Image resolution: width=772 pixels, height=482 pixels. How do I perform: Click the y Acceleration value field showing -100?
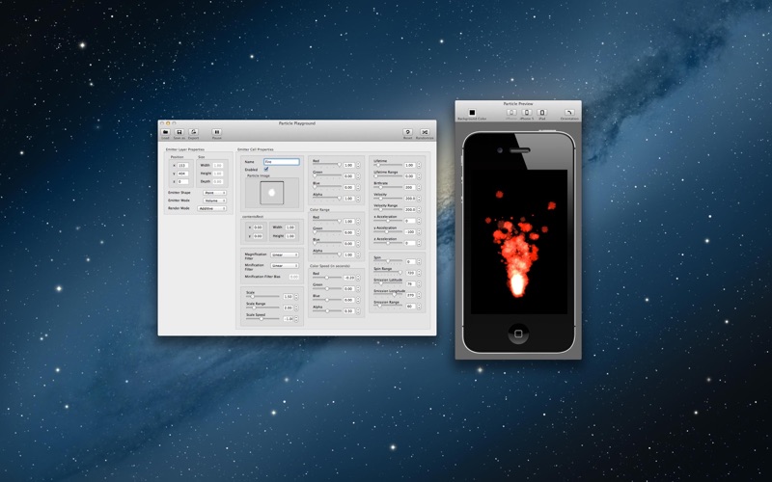(409, 231)
